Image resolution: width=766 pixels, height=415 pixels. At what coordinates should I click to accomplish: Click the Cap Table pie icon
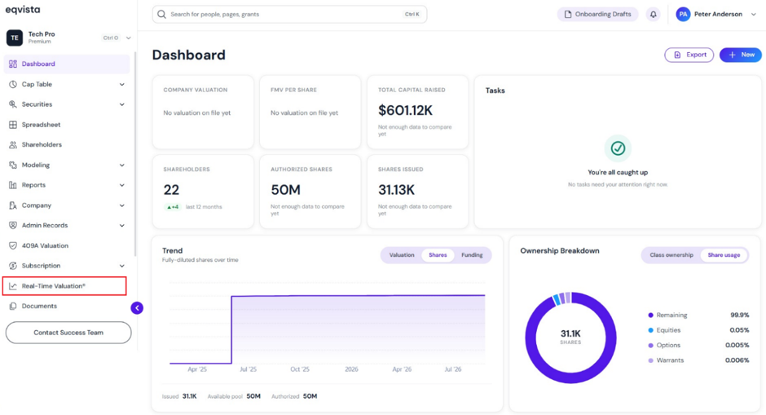coord(13,84)
